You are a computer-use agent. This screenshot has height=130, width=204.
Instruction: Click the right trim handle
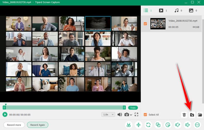[x=124, y=107]
